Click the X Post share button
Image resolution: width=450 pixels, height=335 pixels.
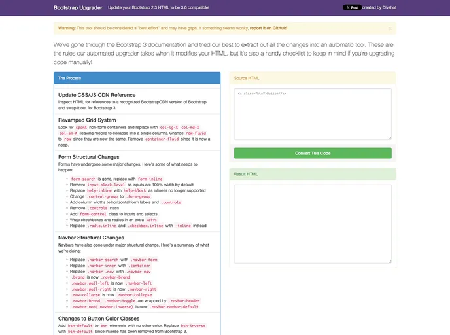[352, 7]
